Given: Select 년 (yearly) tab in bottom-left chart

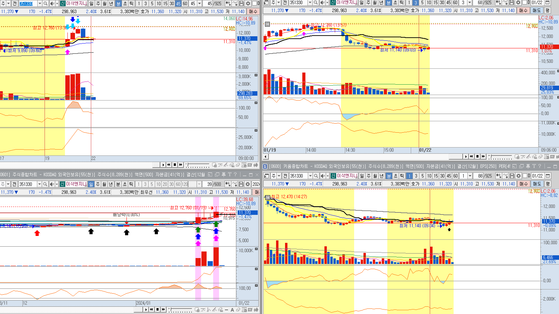Looking at the screenshot, I should [111, 184].
